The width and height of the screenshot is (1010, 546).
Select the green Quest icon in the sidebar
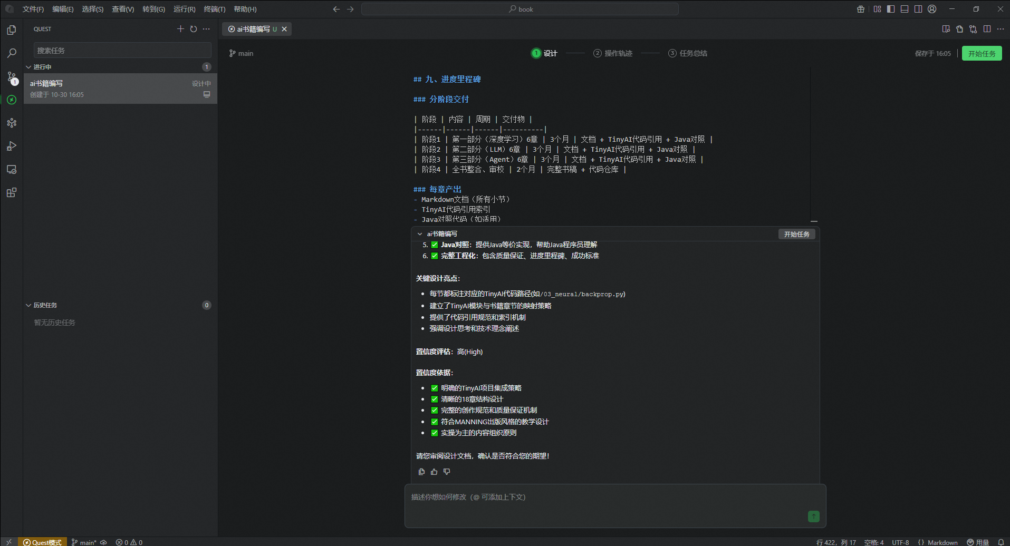tap(11, 100)
